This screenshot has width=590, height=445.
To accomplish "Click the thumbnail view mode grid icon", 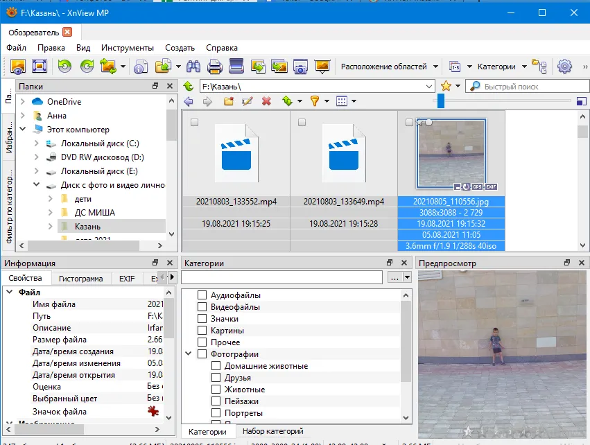I will [342, 101].
